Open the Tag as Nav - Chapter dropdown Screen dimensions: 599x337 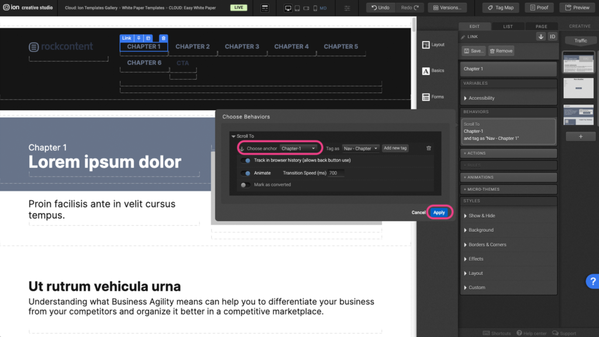pyautogui.click(x=360, y=149)
